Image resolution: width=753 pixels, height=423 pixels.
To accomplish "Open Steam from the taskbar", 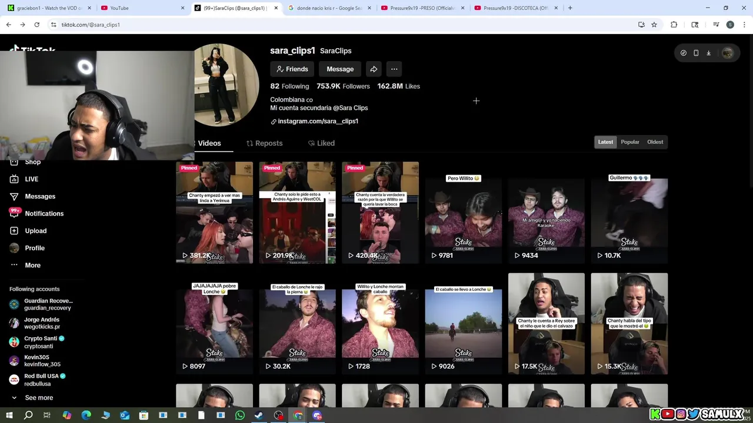I will click(259, 415).
